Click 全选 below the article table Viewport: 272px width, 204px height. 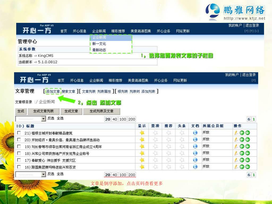(60, 174)
